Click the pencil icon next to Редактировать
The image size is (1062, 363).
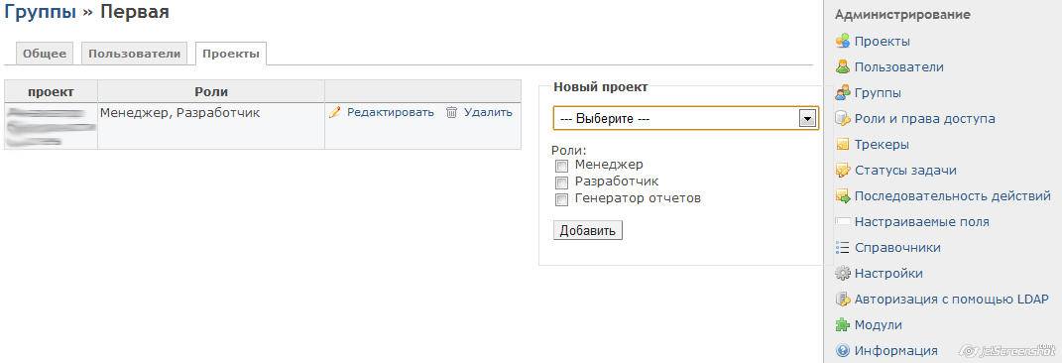(334, 112)
